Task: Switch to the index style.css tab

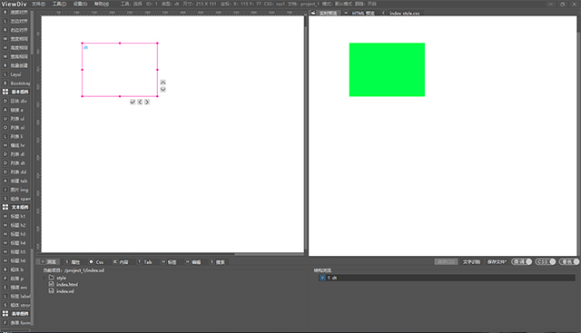Action: 401,13
